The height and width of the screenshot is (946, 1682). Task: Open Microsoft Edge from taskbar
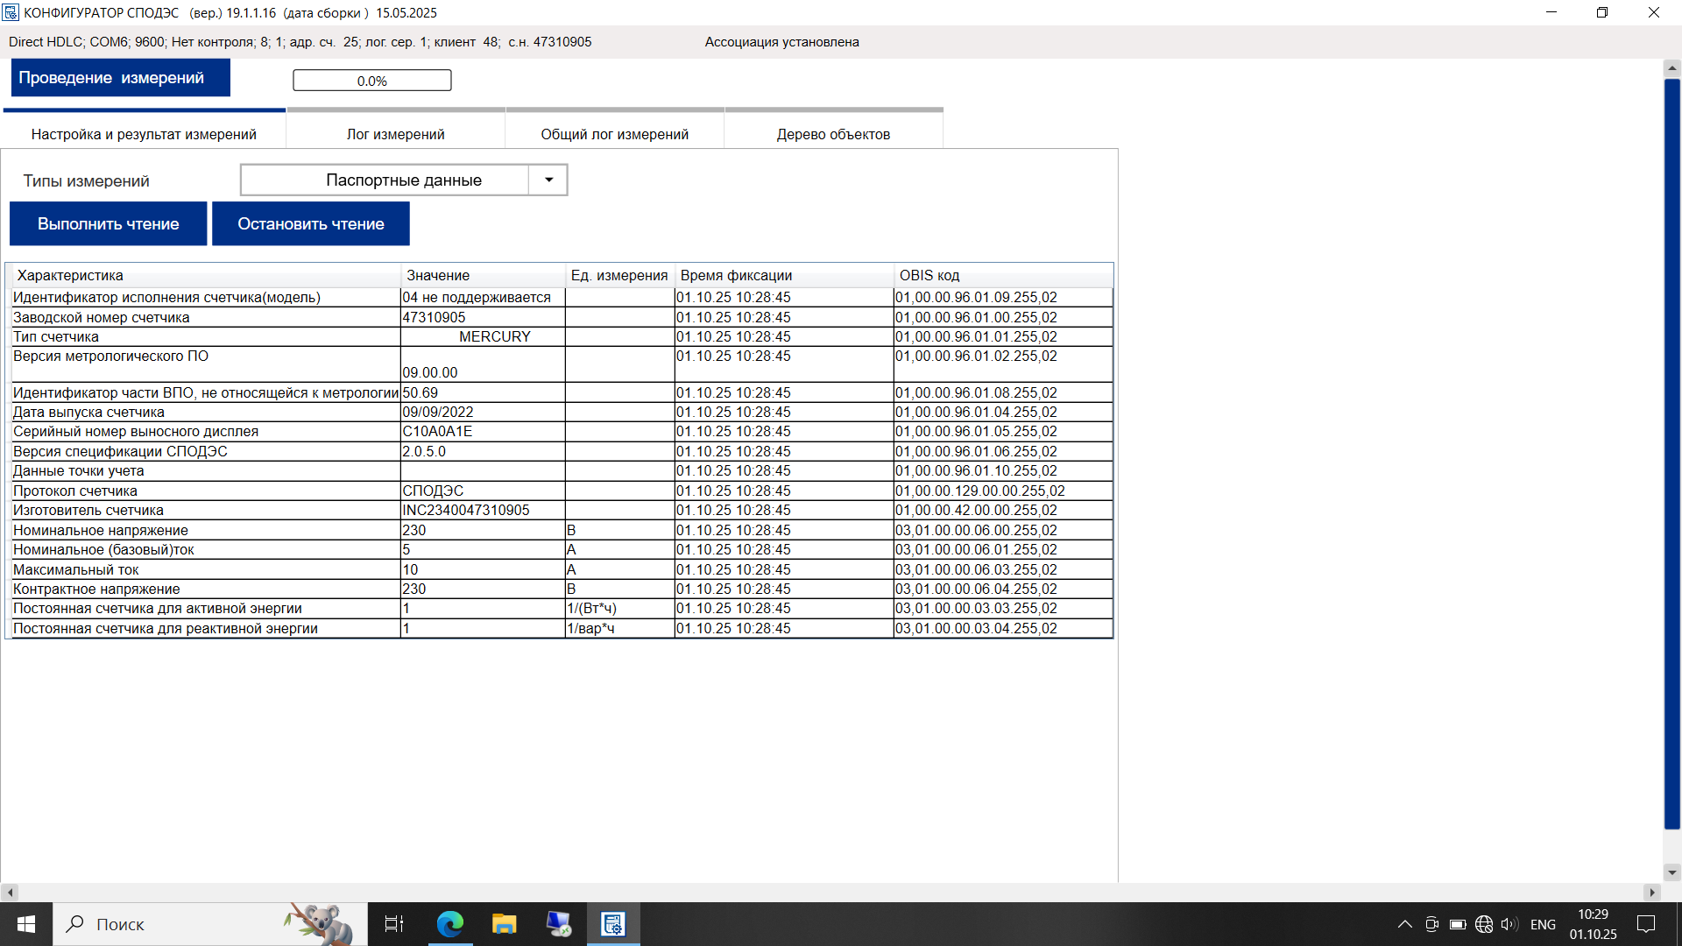coord(450,924)
